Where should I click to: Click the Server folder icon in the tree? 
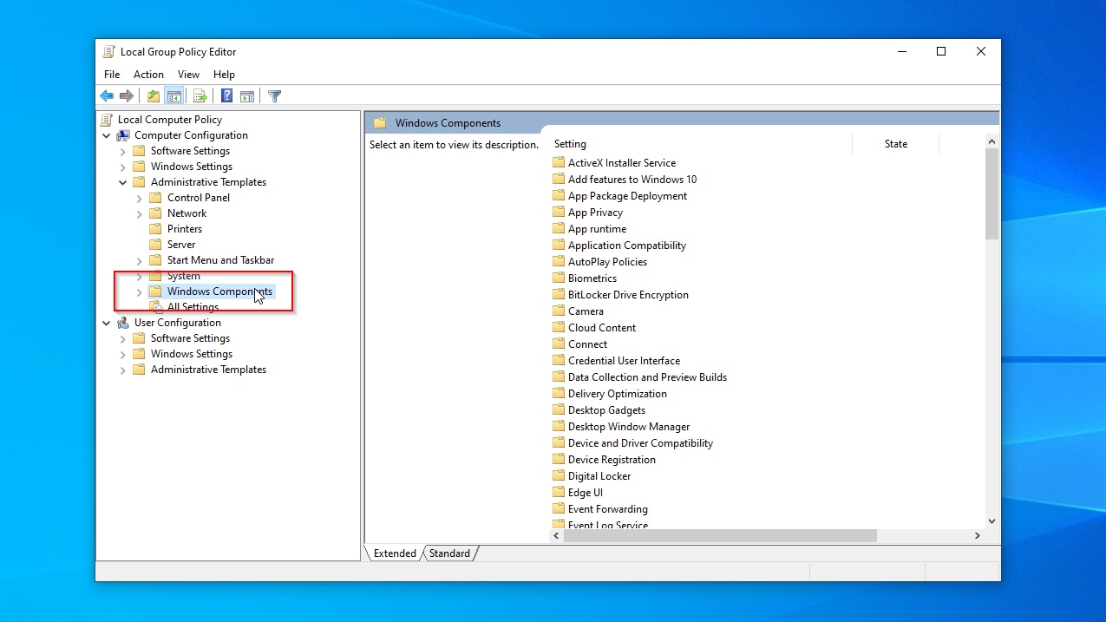[x=156, y=245]
